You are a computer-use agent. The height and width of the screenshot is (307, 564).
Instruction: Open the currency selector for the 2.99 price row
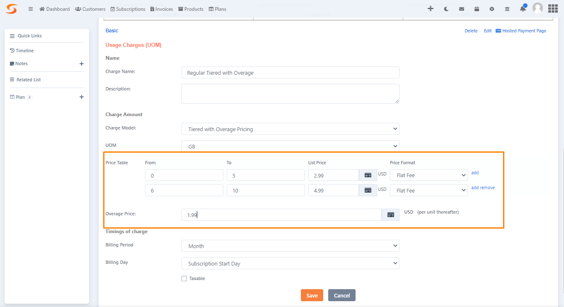[x=368, y=175]
